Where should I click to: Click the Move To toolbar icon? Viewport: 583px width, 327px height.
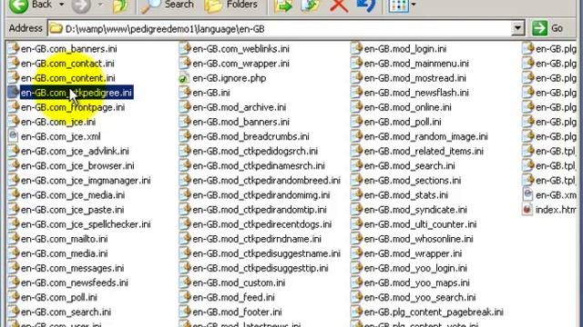[x=283, y=6]
